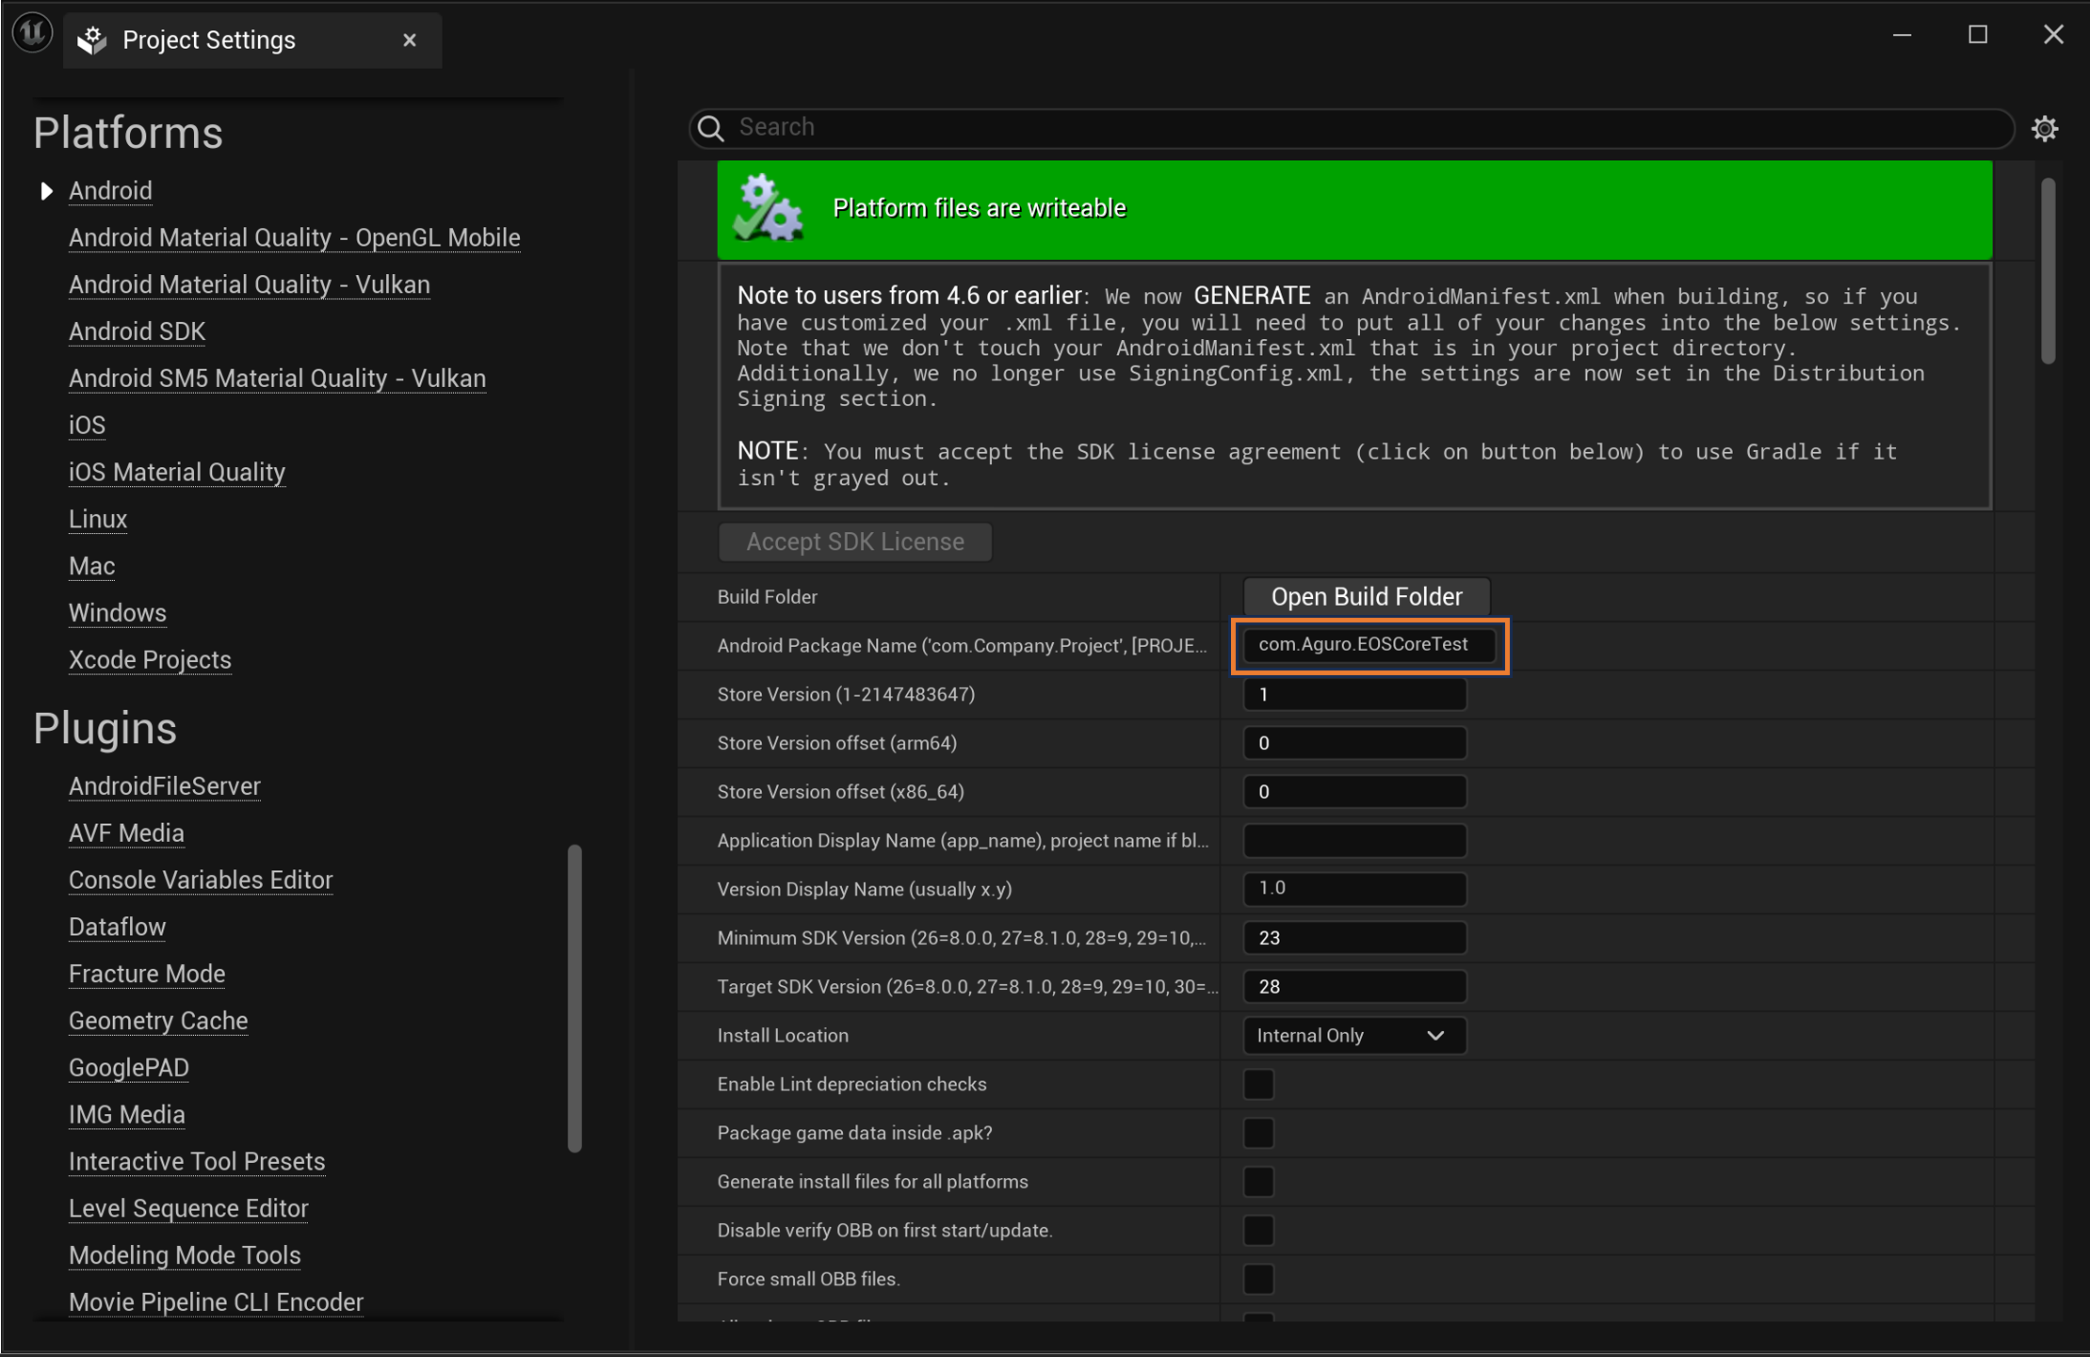Toggle Disable verify OBB on first start
This screenshot has width=2090, height=1357.
pos(1258,1230)
